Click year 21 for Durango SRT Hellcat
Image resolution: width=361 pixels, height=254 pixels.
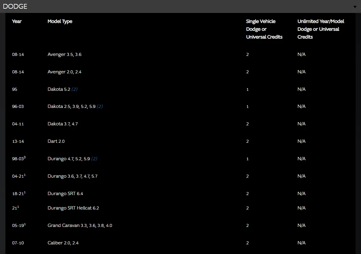point(15,208)
